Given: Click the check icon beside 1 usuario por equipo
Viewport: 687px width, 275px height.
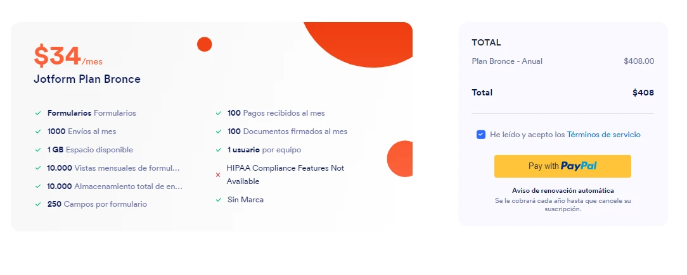Looking at the screenshot, I should [218, 150].
